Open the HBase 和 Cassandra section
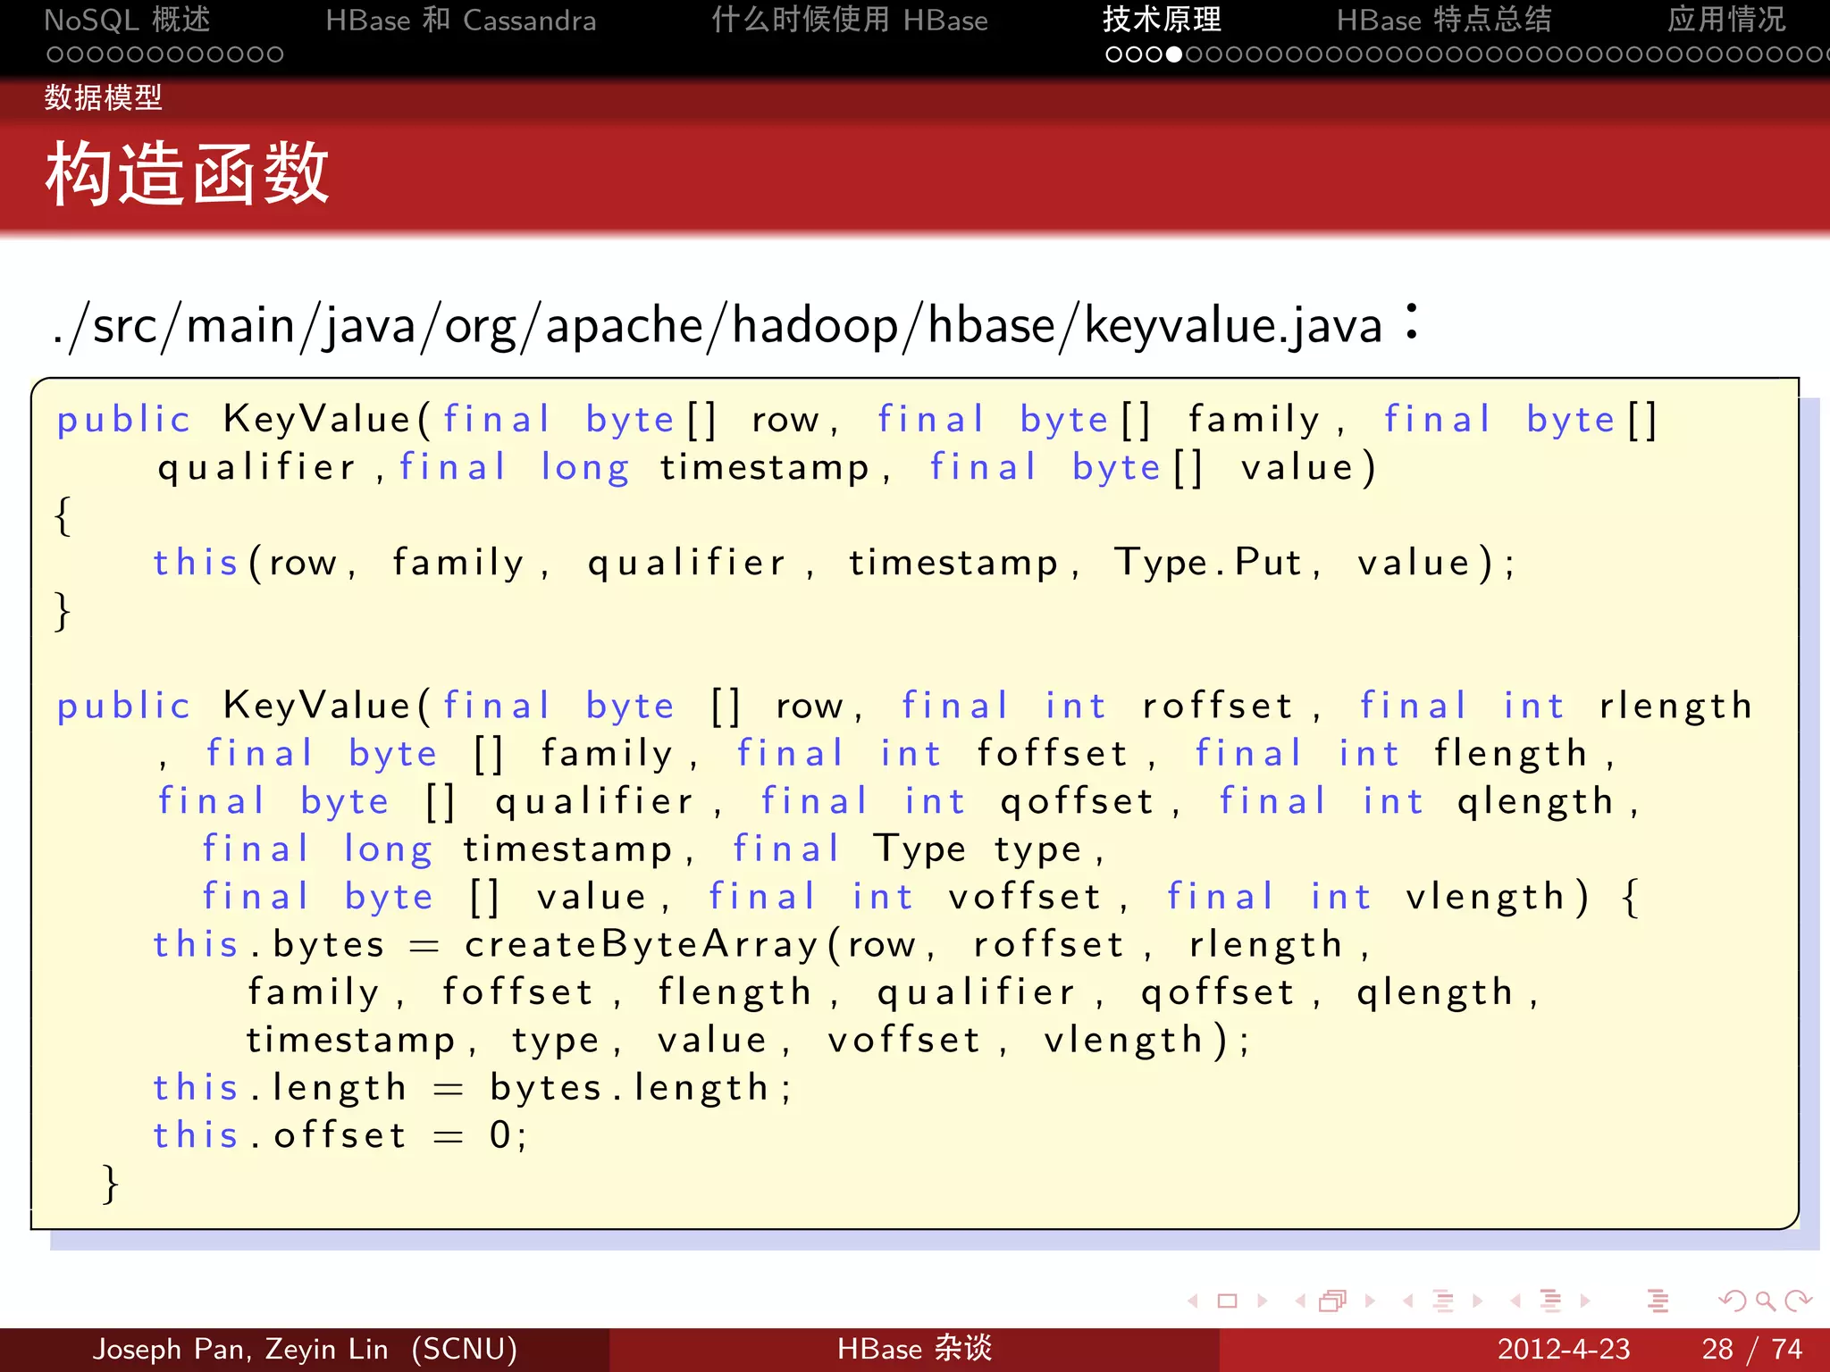 (x=460, y=20)
